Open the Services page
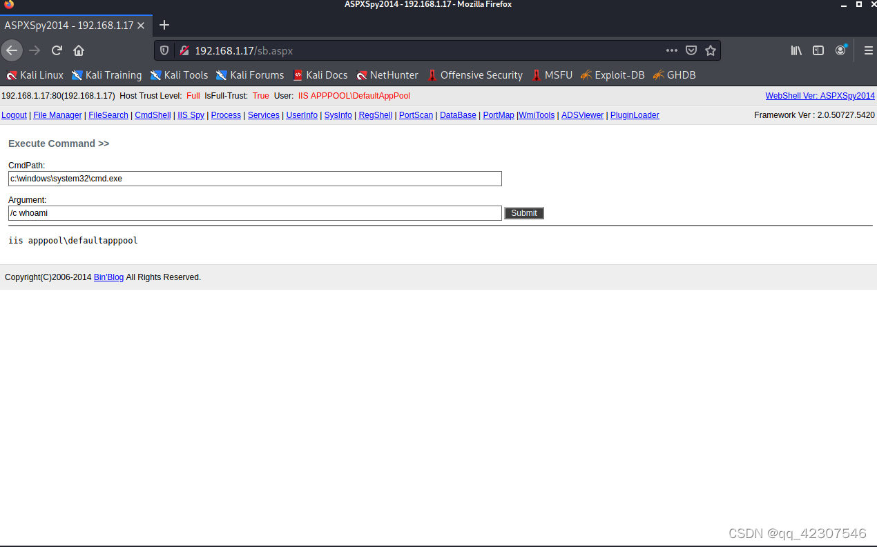This screenshot has width=877, height=547. click(x=264, y=115)
